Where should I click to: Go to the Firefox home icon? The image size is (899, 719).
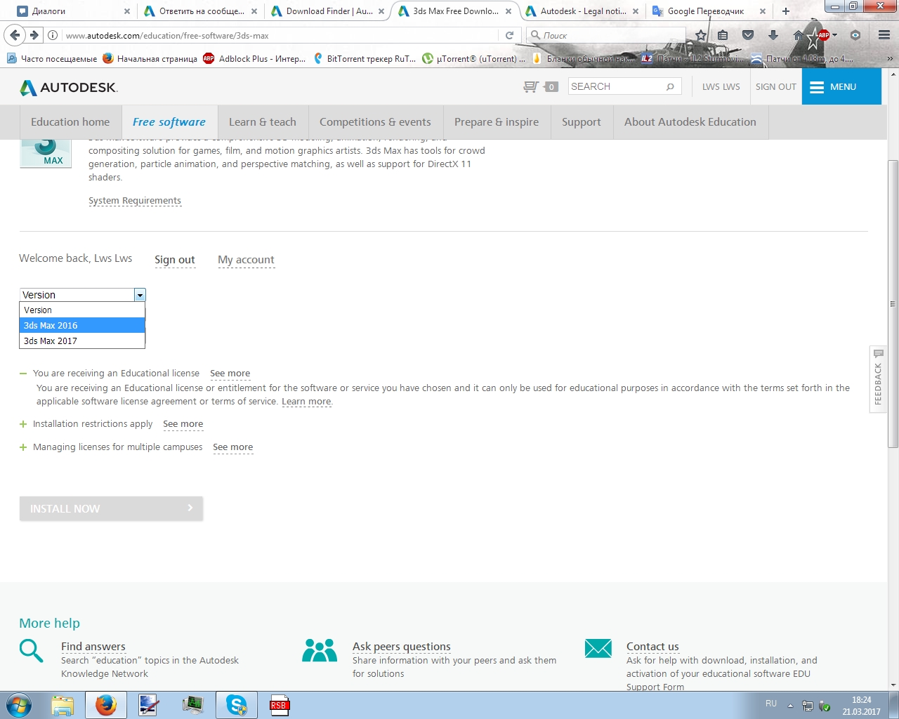pos(798,35)
